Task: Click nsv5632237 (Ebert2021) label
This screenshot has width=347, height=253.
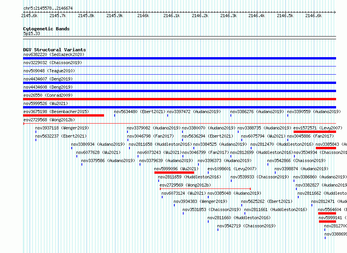Action: 61,136
